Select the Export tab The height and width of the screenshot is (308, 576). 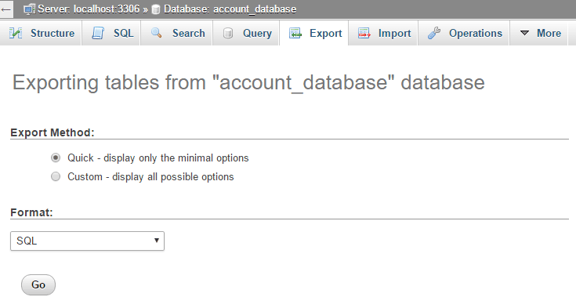[x=314, y=33]
